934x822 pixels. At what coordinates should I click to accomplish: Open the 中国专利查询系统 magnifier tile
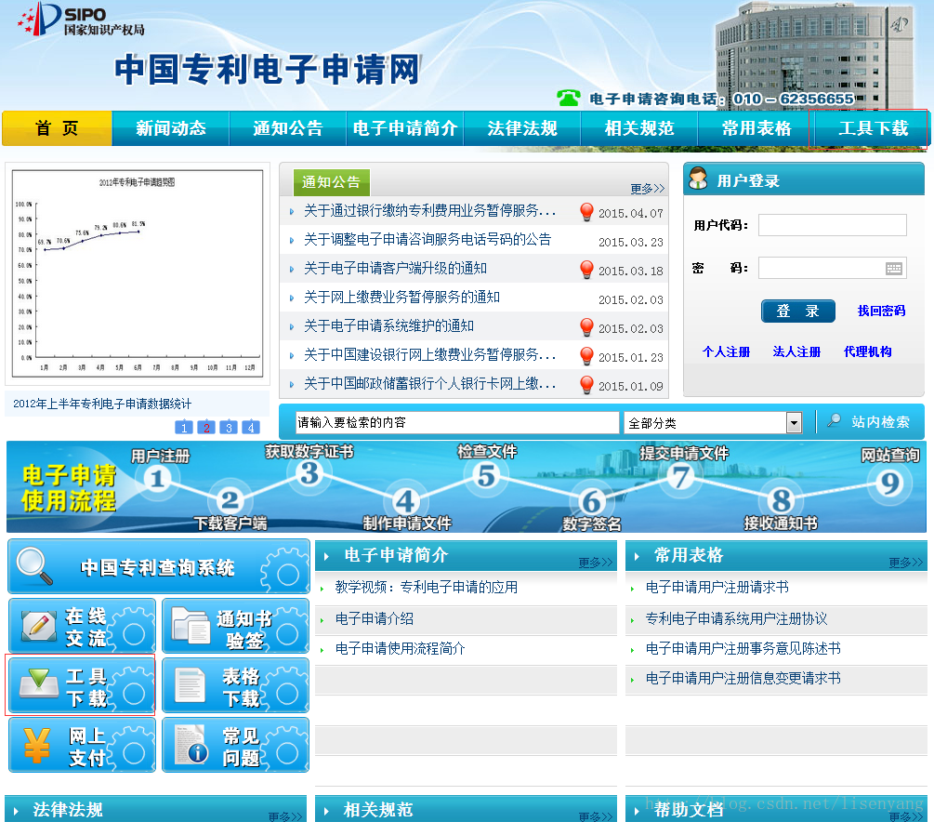[x=158, y=566]
